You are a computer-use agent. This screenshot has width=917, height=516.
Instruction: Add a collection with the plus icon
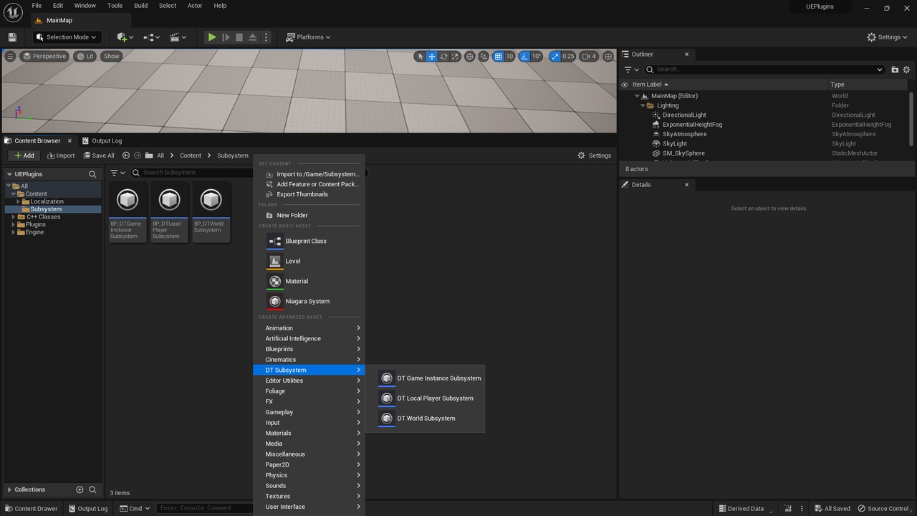click(80, 489)
